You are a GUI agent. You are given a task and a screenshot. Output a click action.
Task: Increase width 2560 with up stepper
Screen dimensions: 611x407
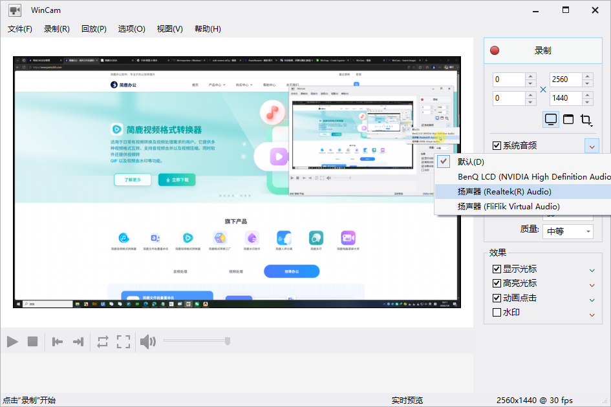587,76
